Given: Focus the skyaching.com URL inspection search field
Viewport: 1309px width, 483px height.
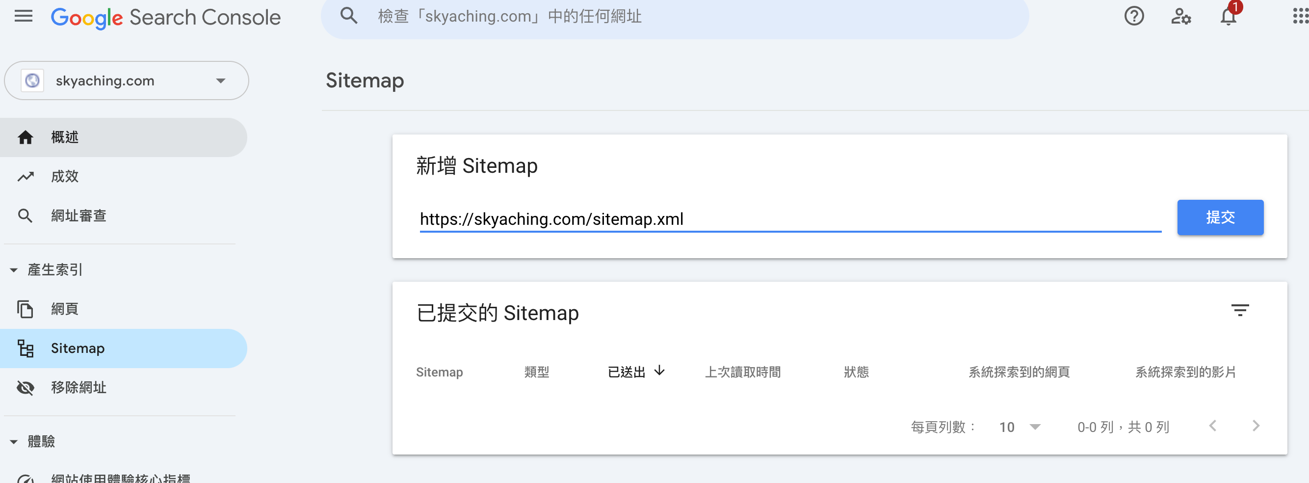Looking at the screenshot, I should coord(675,17).
